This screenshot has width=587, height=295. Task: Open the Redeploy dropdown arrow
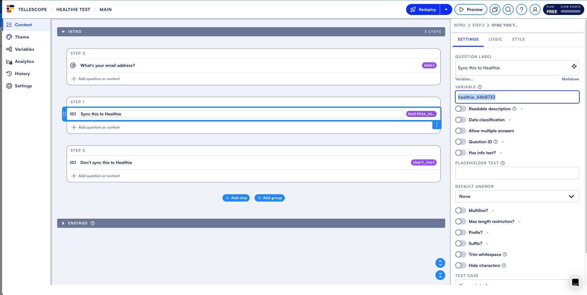coord(446,9)
